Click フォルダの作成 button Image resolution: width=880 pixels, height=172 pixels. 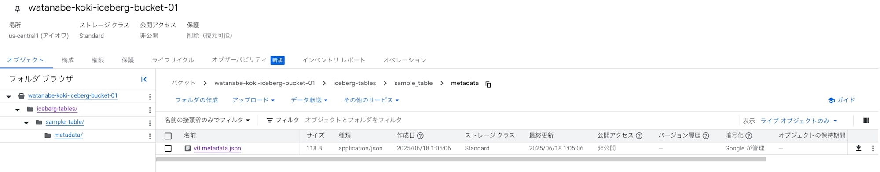point(197,100)
